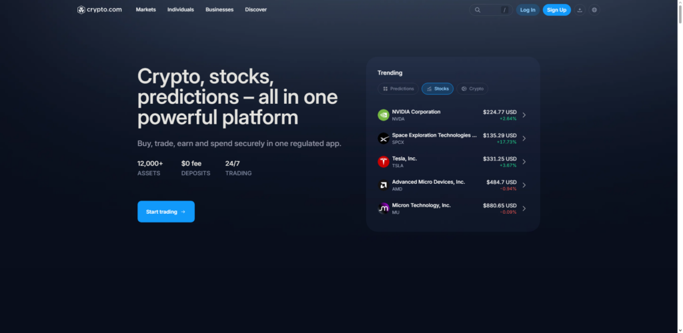Switch to the Crypto trending tab
This screenshot has width=683, height=333.
coord(472,89)
